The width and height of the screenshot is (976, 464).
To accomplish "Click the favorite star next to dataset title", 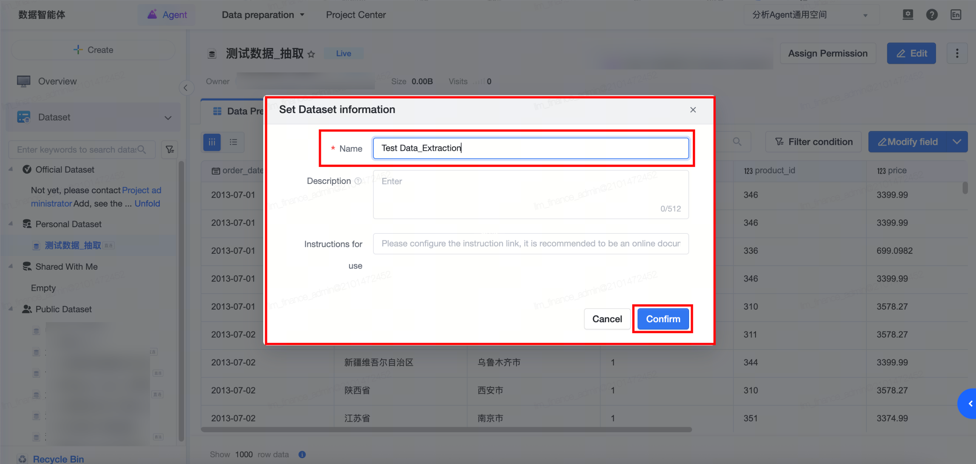I will 311,54.
